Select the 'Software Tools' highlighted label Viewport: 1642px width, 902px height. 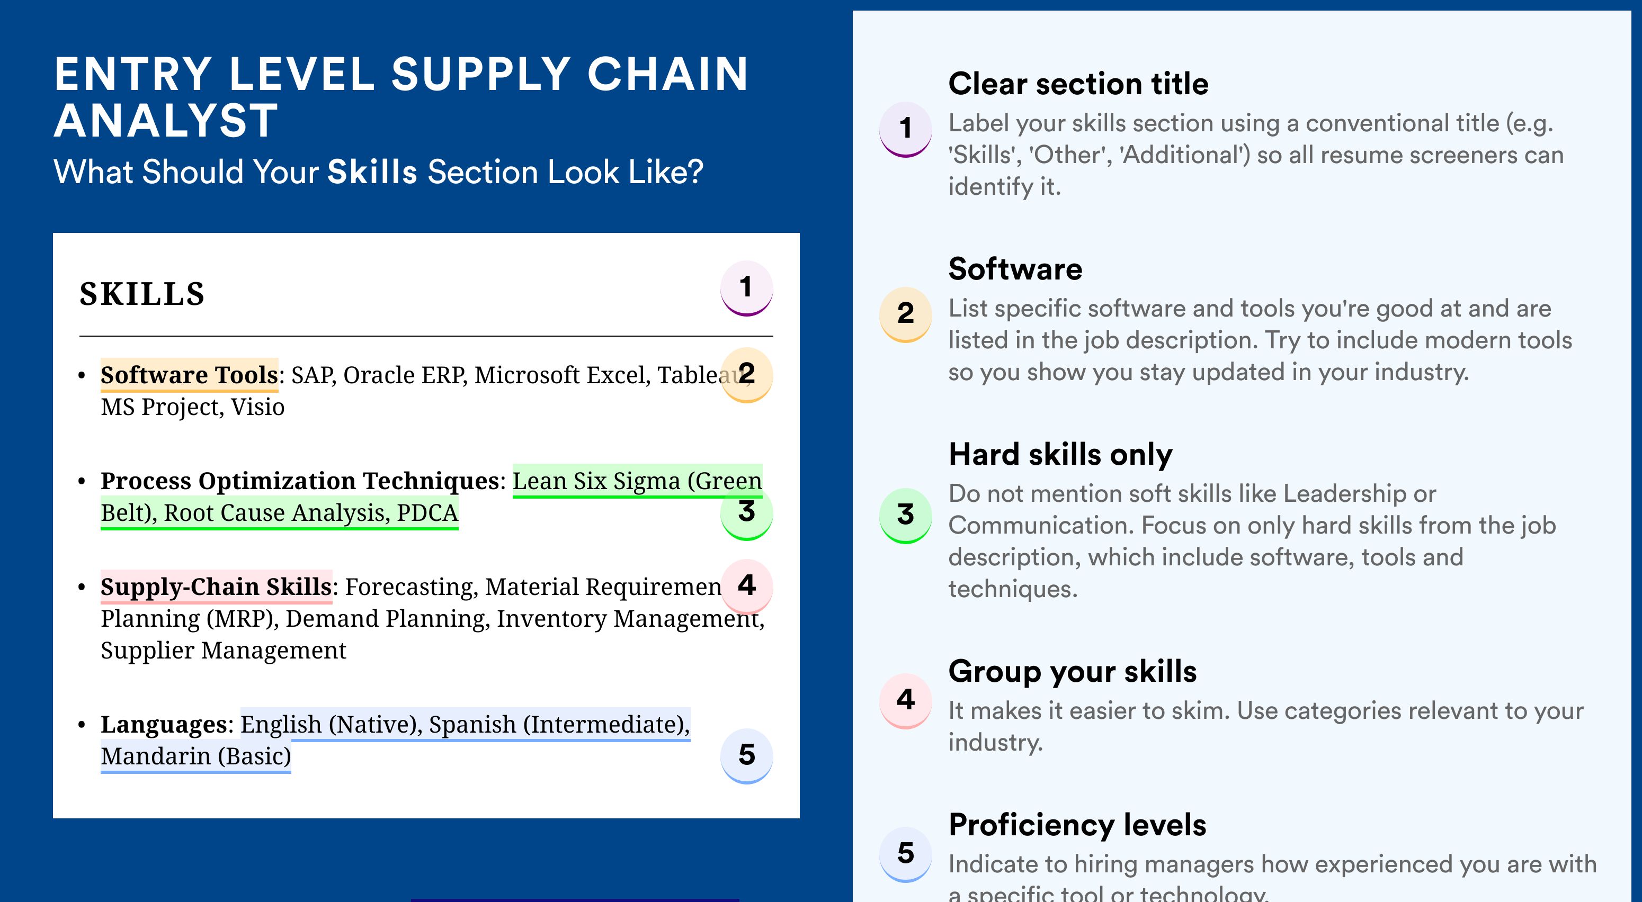[x=189, y=375]
